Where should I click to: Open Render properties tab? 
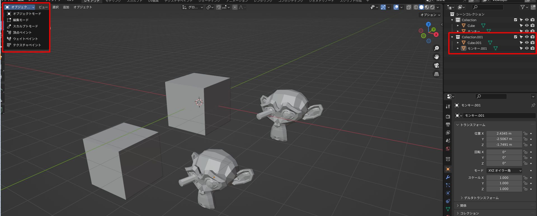[x=448, y=116]
